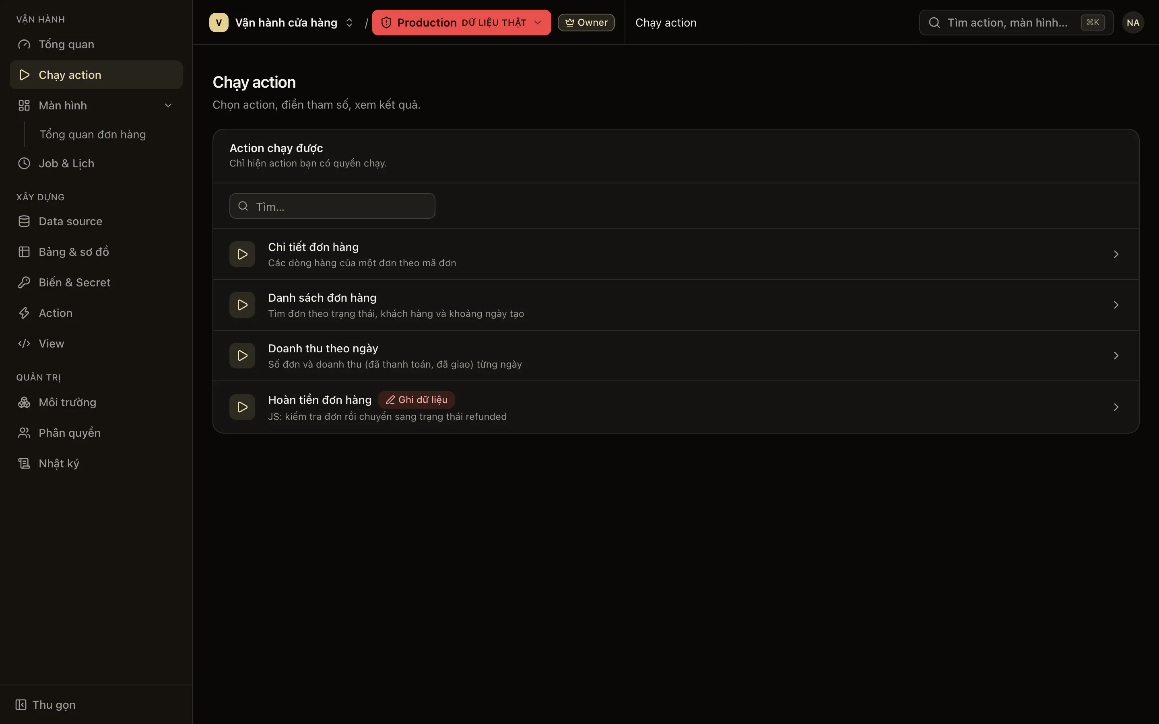Run Hoàn tiền đơn hàng play icon

(x=242, y=407)
